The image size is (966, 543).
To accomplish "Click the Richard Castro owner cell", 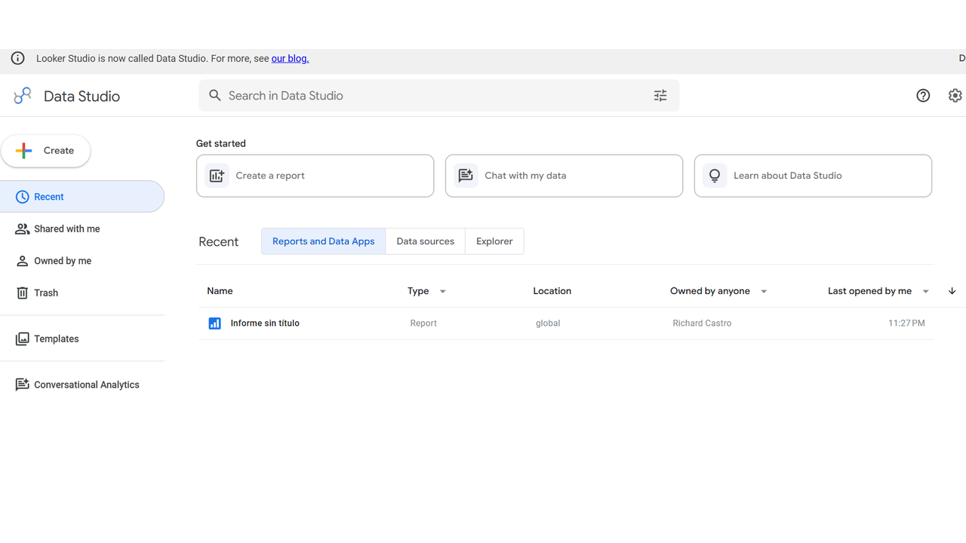I will coord(702,324).
